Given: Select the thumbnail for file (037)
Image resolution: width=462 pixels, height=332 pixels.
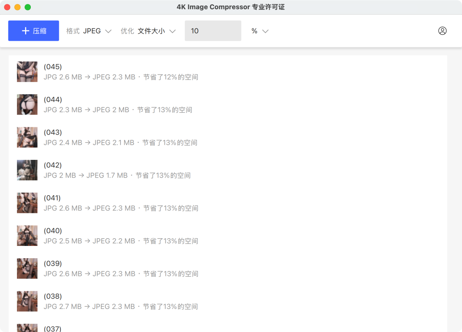Looking at the screenshot, I should (x=27, y=328).
